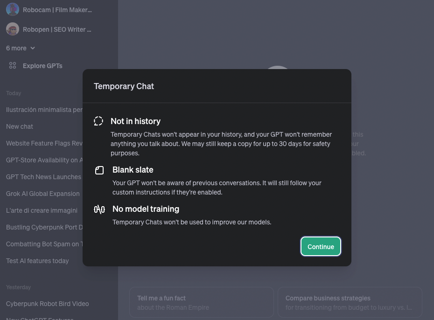The width and height of the screenshot is (434, 320).
Task: Click the 'No model training' heading
Action: [146, 209]
